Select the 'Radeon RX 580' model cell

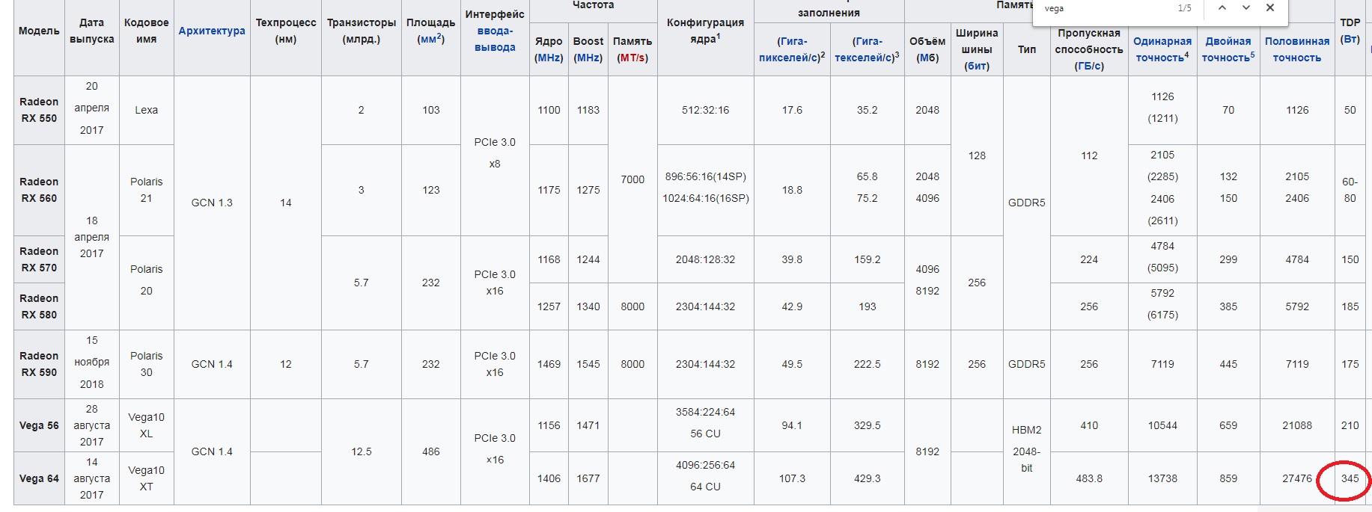[39, 306]
